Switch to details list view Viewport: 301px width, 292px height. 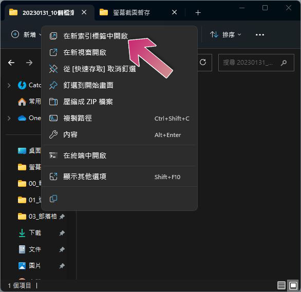281,285
